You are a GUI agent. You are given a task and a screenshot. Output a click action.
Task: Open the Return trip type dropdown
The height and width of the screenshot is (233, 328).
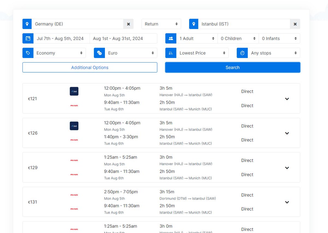pos(161,24)
